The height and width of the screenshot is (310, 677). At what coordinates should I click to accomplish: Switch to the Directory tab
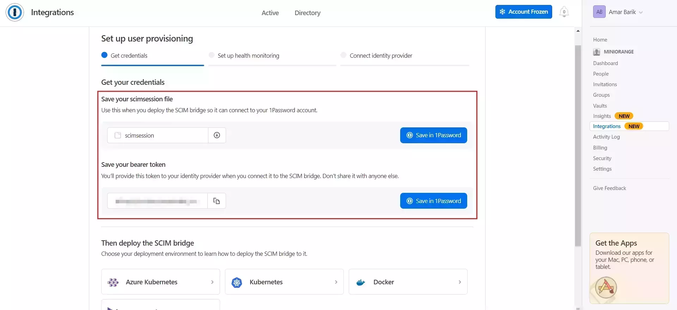pyautogui.click(x=307, y=13)
